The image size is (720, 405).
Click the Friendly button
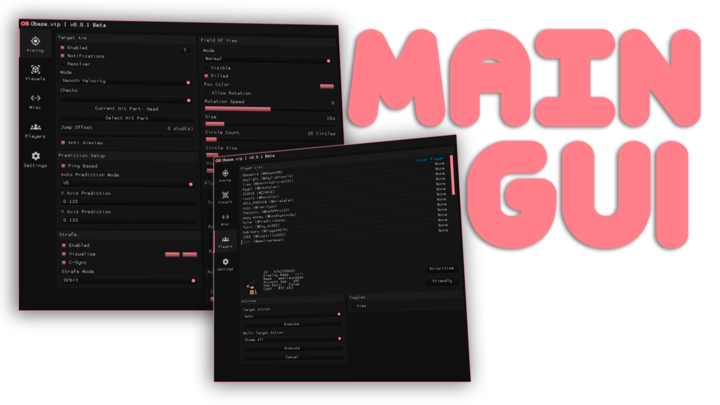pyautogui.click(x=442, y=281)
